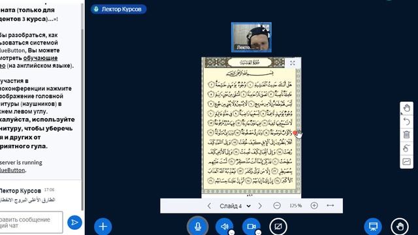Open webcam options dropdown arrow

(258, 232)
